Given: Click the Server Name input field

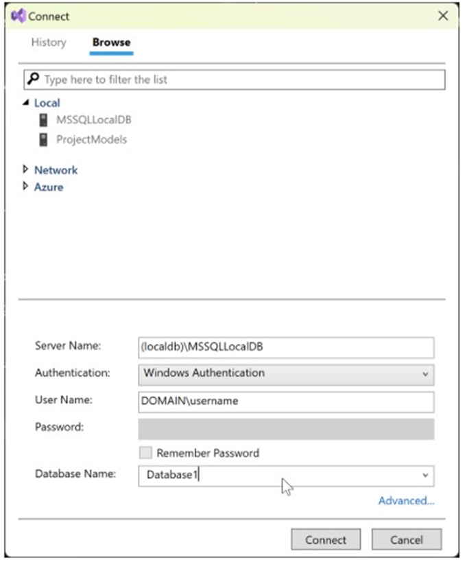Looking at the screenshot, I should (x=286, y=347).
